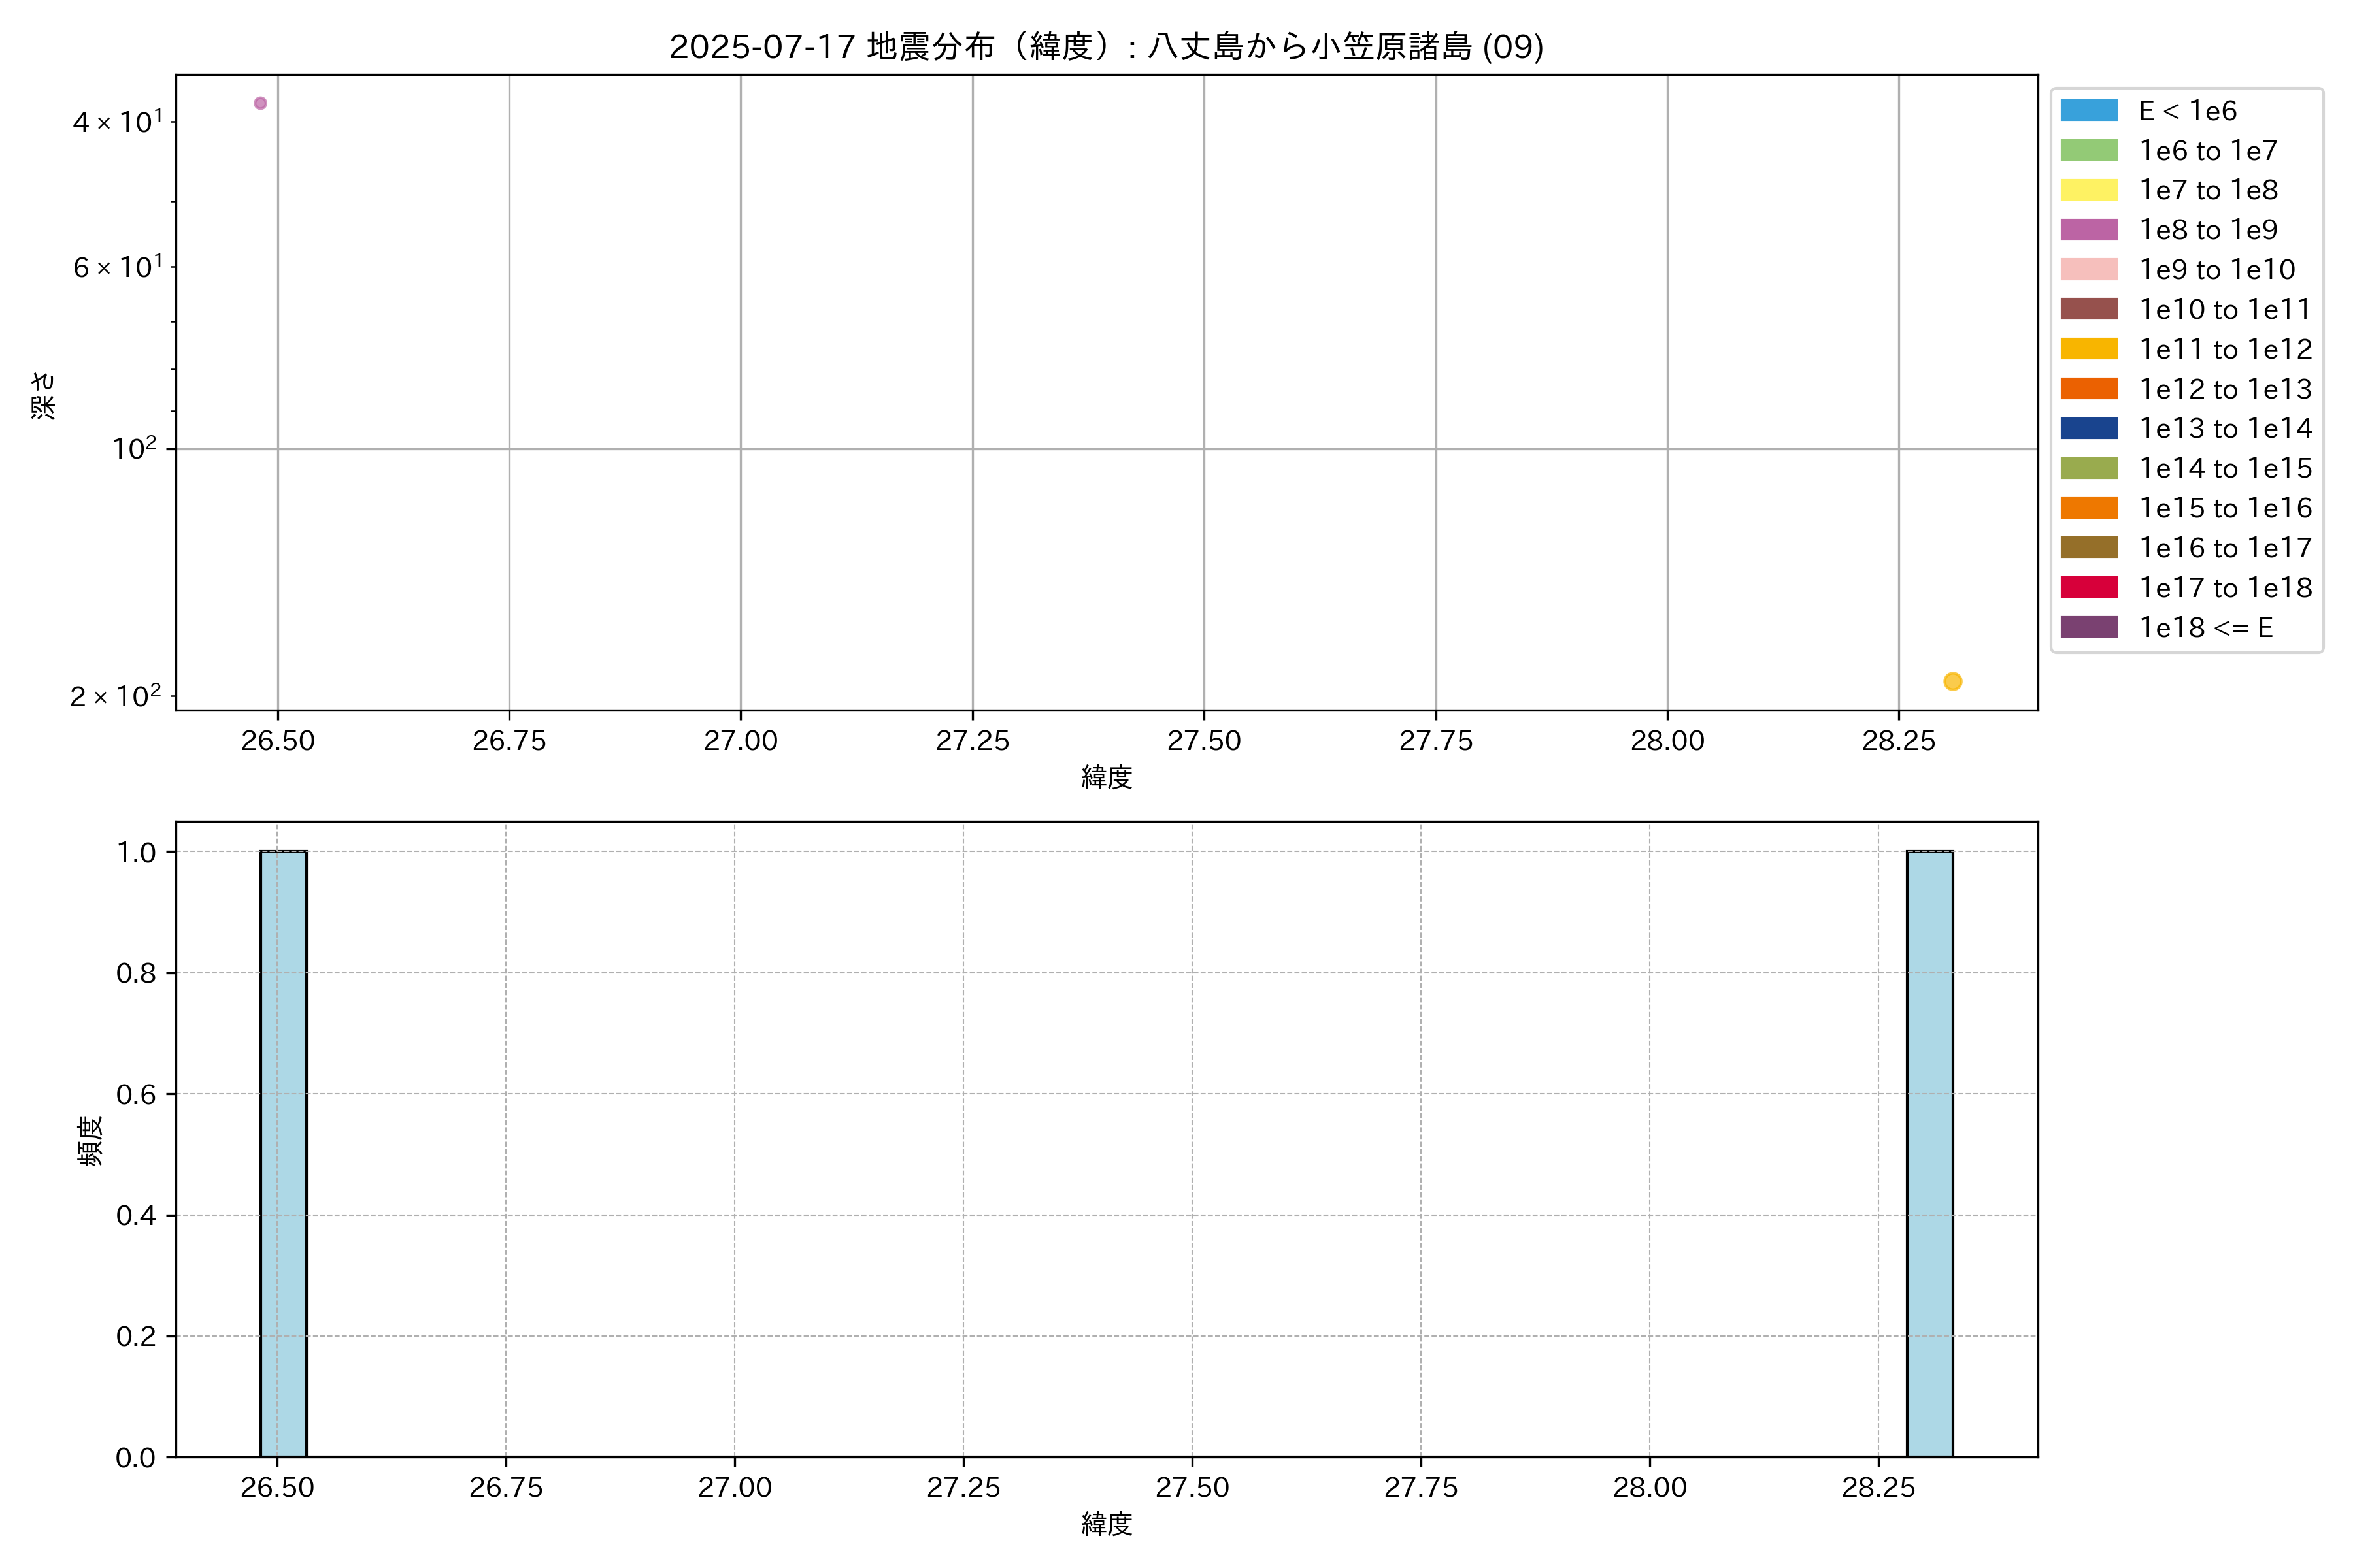Screen dimensions: 2353x1568
Task: Click the chart title text at top
Action: point(1105,46)
